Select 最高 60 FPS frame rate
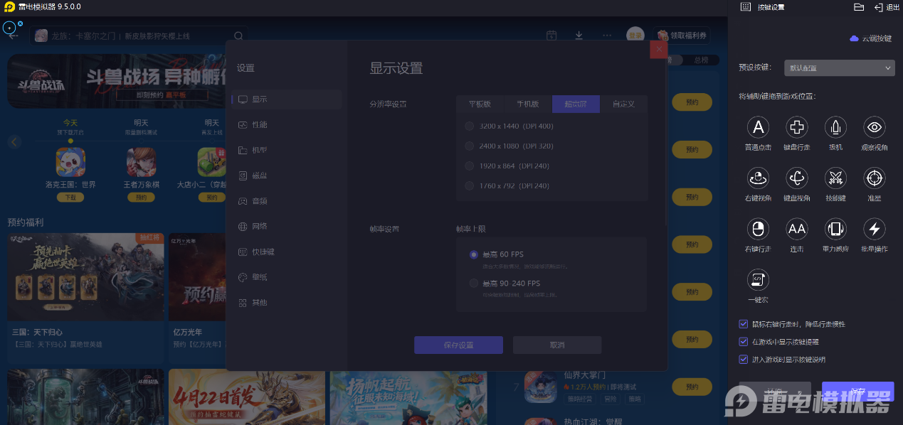This screenshot has width=903, height=425. click(x=474, y=254)
